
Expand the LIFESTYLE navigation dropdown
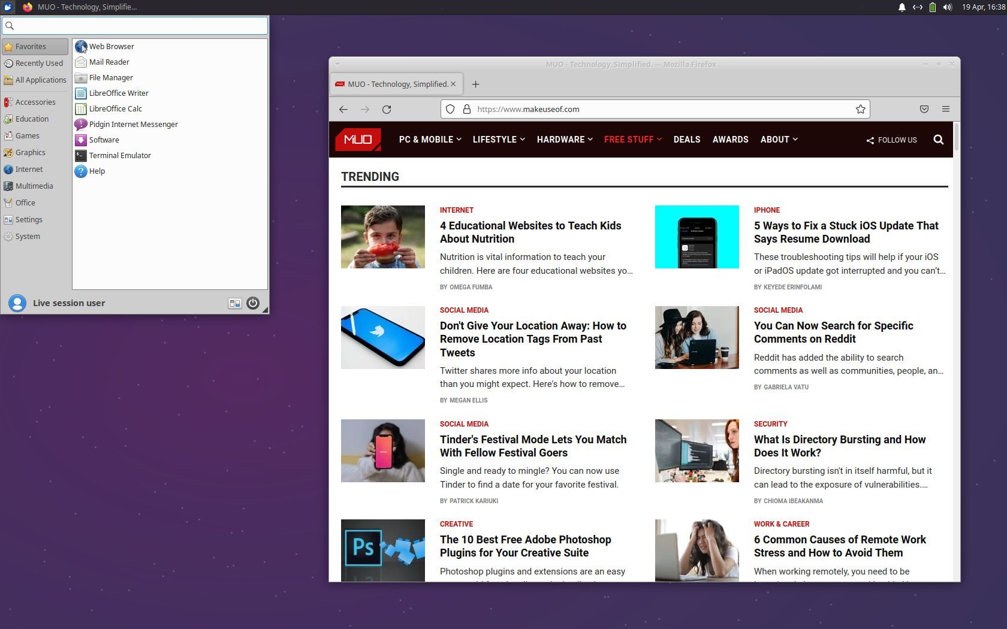[498, 140]
